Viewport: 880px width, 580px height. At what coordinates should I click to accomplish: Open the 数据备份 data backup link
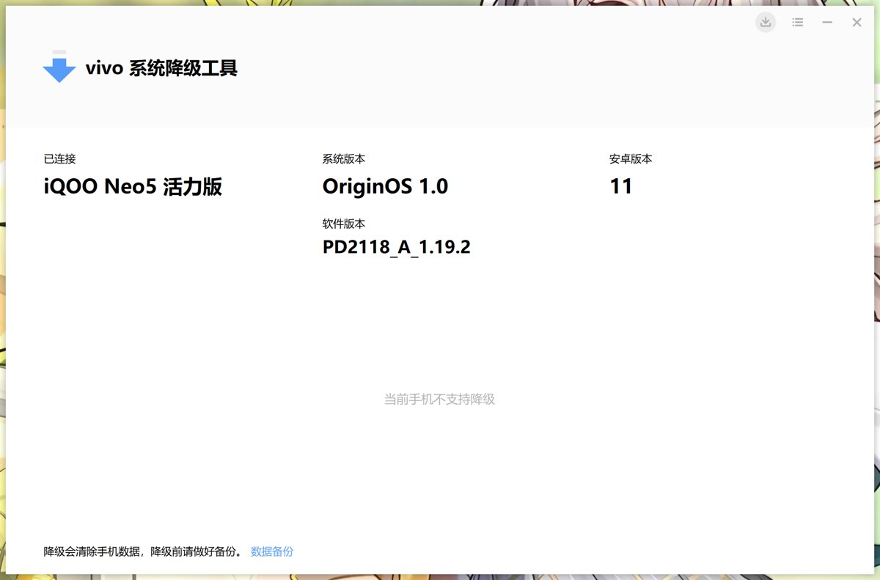tap(272, 551)
